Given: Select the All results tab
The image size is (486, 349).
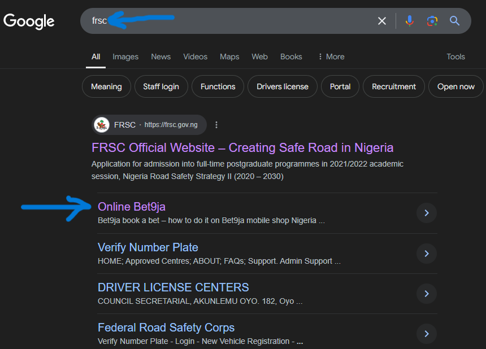Looking at the screenshot, I should click(x=96, y=56).
